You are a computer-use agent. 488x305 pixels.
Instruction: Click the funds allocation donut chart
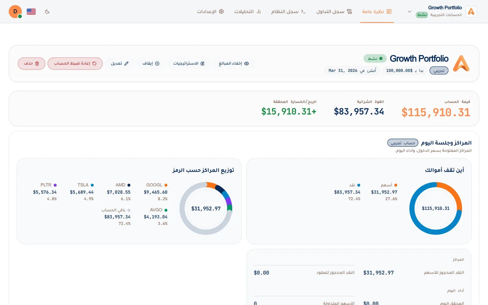pyautogui.click(x=436, y=208)
